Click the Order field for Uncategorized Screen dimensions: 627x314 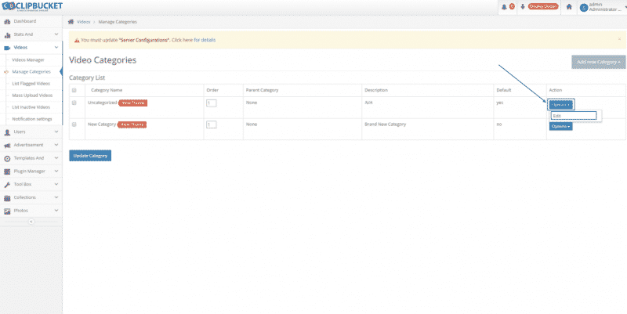[211, 103]
